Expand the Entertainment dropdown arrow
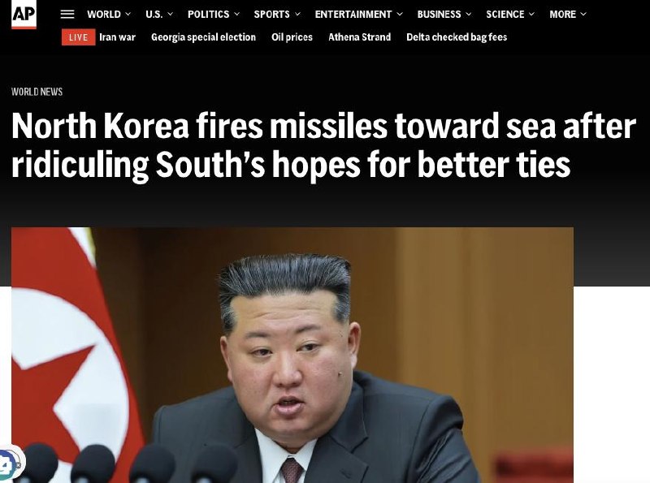Viewport: 650px width, 483px height. click(x=400, y=14)
